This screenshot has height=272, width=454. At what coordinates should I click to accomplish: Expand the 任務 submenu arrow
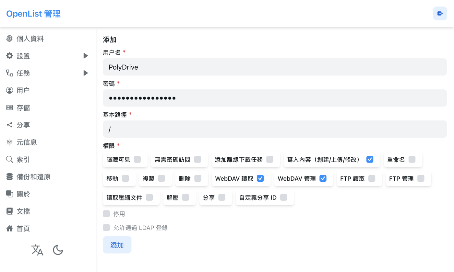(86, 73)
